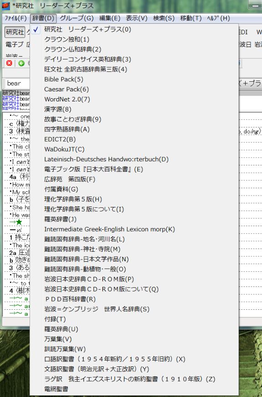The image size is (262, 397).
Task: Collapse the open 辞書(D) menu
Action: 43,18
